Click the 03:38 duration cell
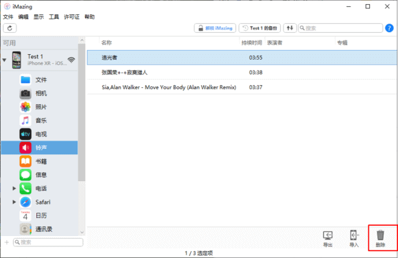The image size is (398, 258). pos(255,72)
